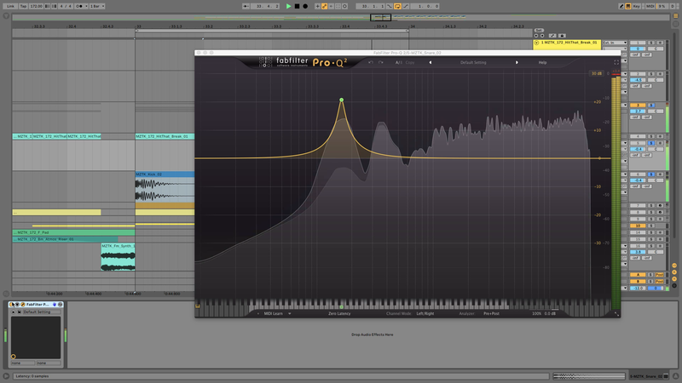Click Copy in Pro-Q 2 header

coord(410,62)
